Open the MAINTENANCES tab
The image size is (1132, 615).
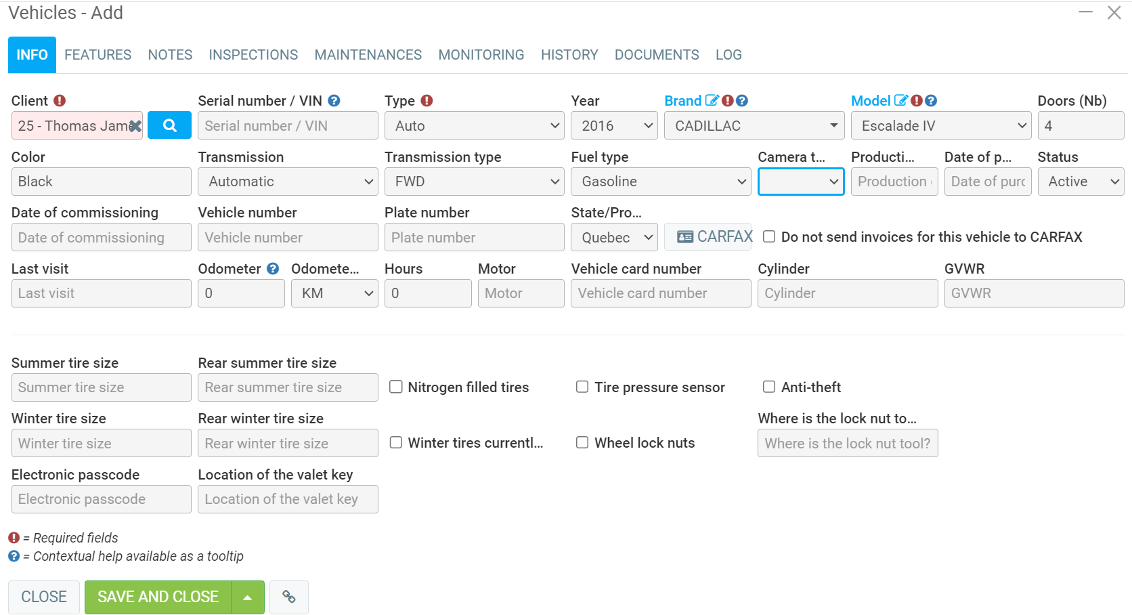[368, 55]
